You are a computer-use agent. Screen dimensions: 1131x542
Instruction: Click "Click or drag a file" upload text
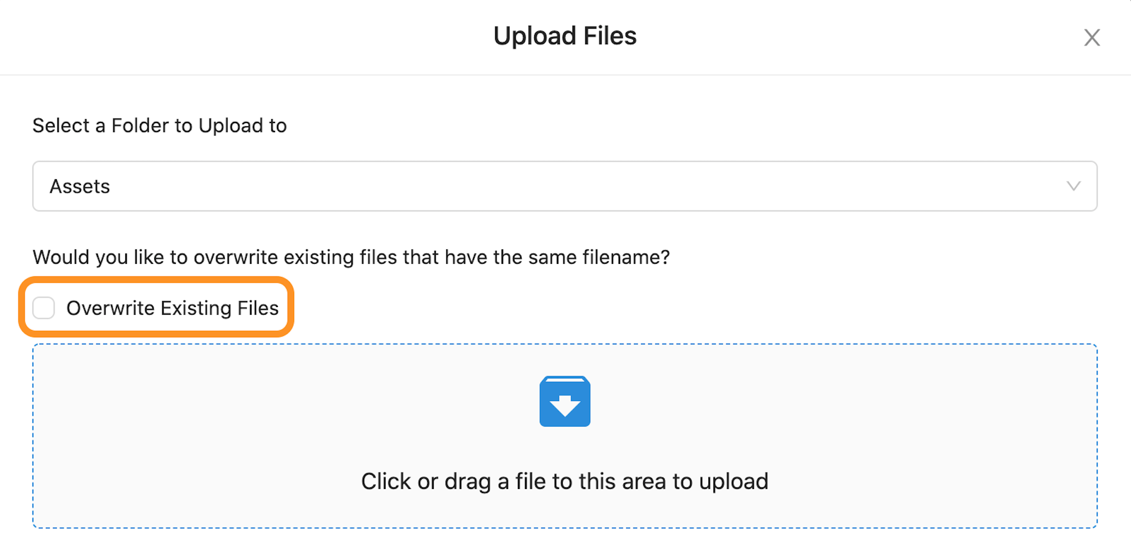(564, 481)
